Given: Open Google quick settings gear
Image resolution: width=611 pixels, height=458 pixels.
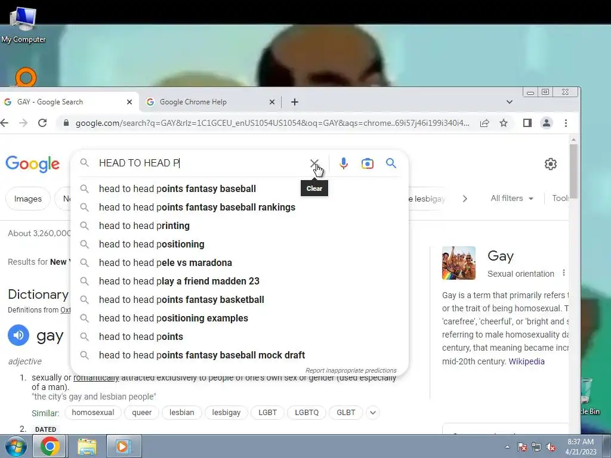Looking at the screenshot, I should [550, 164].
